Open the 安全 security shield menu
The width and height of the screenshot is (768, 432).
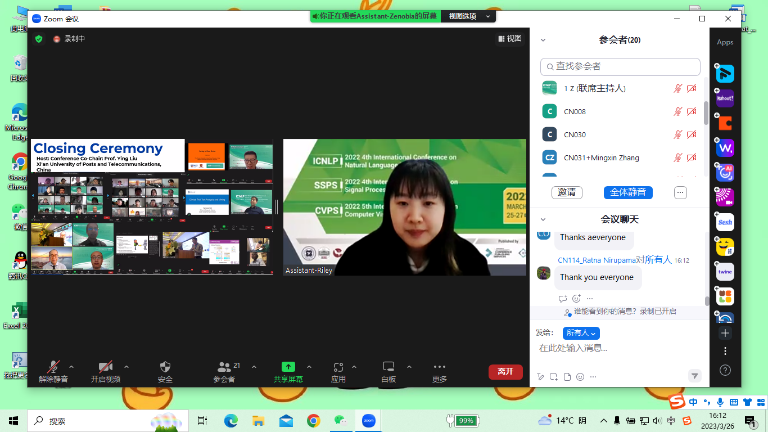point(165,372)
